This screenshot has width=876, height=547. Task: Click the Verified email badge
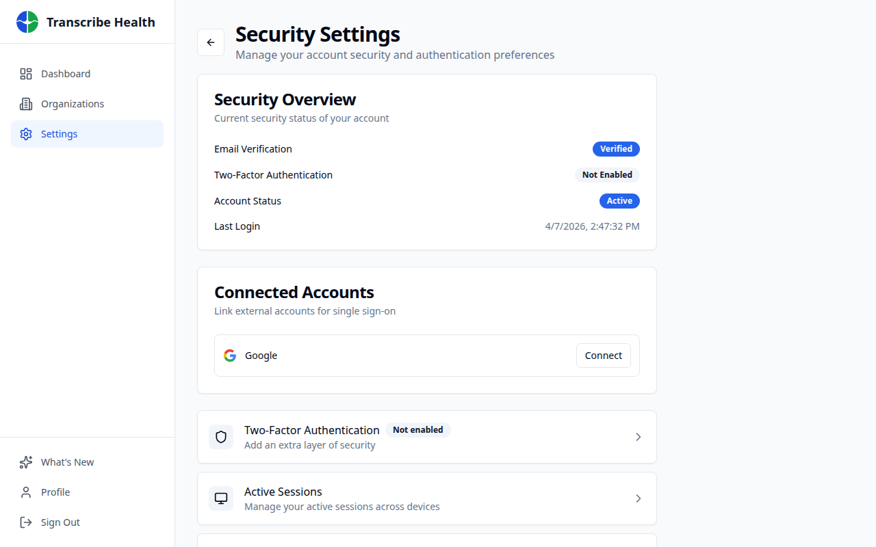coord(616,148)
